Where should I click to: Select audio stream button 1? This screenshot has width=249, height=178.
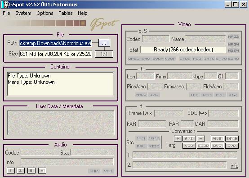click(x=11, y=171)
